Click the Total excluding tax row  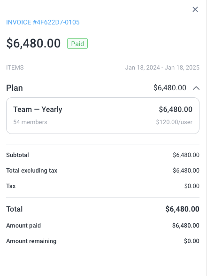tap(103, 170)
